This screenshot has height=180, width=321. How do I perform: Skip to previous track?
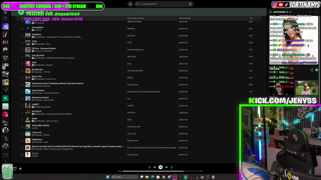(154, 167)
